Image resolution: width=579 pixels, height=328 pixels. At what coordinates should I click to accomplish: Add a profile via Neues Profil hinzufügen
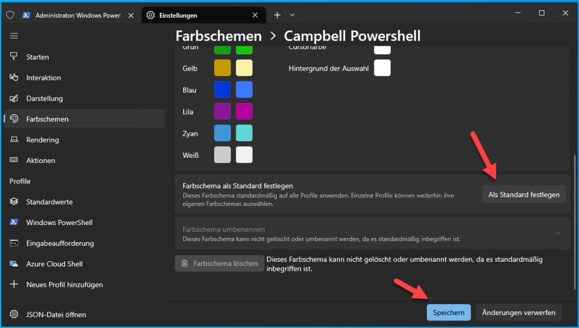[84, 284]
